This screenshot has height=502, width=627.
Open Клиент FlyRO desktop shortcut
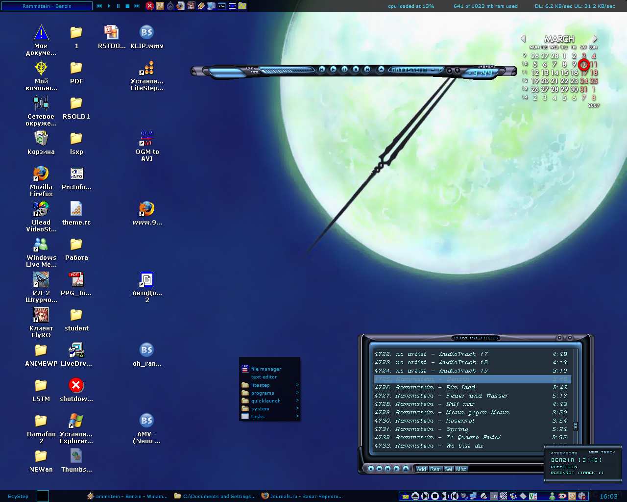click(x=41, y=323)
